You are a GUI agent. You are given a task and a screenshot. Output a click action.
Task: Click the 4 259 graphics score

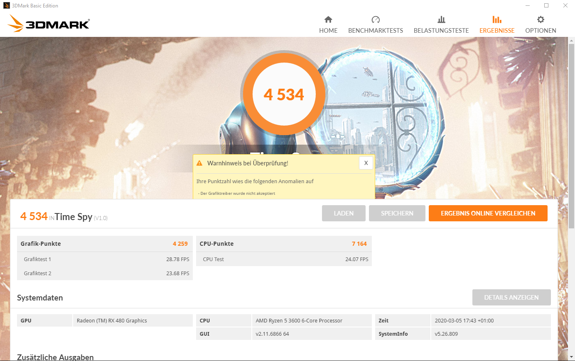click(x=180, y=244)
